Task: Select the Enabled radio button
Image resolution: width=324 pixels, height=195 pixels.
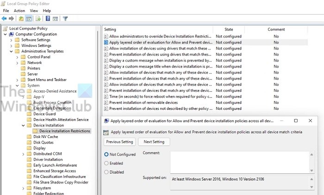Action: point(106,164)
